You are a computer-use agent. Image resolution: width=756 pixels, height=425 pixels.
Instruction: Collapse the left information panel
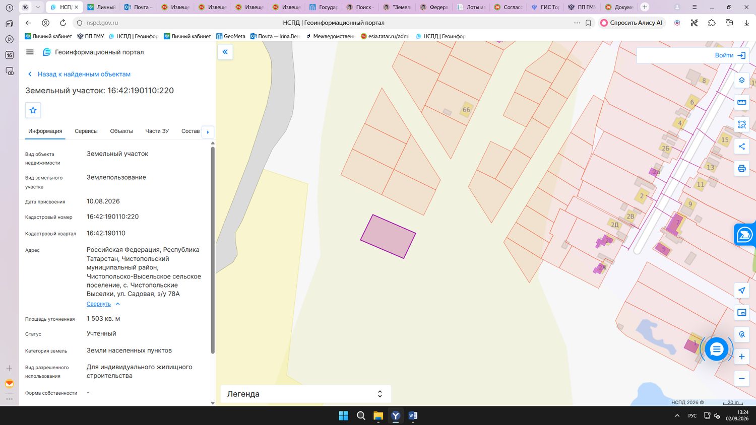tap(225, 52)
